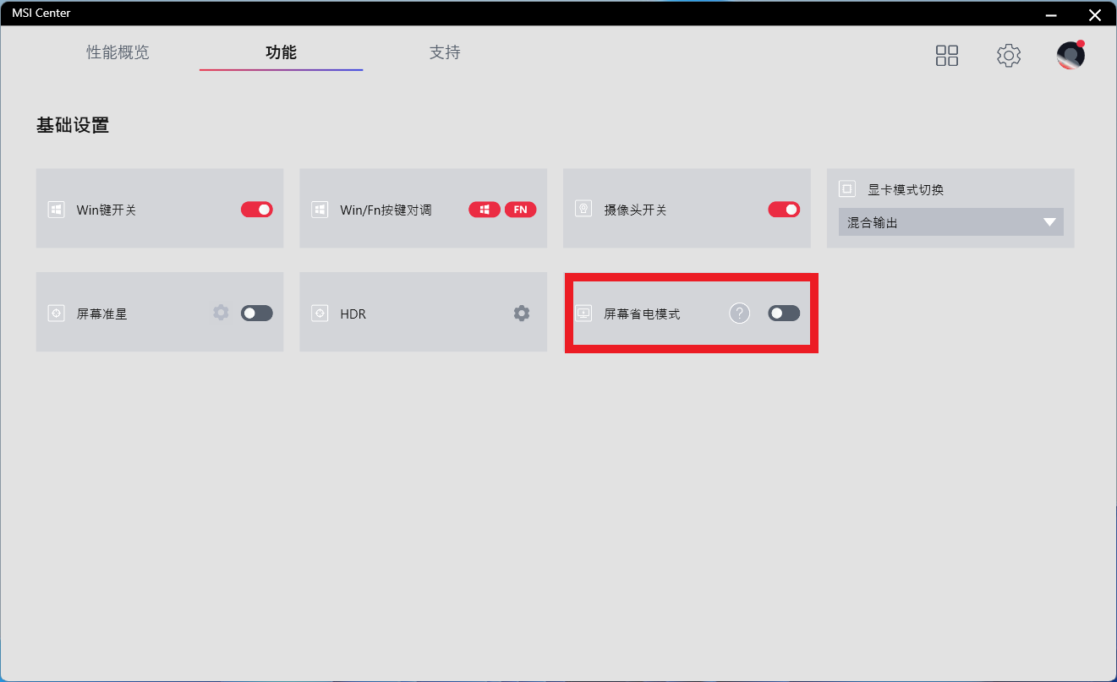The height and width of the screenshot is (682, 1117).
Task: Enable the 屏幕准星 switch
Action: (257, 314)
